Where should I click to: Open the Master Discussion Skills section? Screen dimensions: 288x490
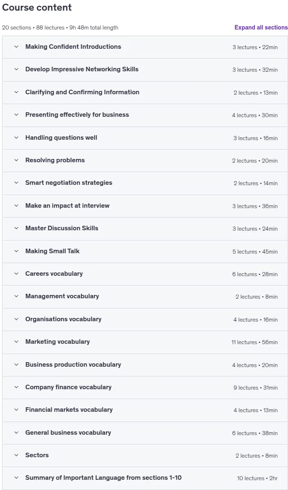click(145, 229)
